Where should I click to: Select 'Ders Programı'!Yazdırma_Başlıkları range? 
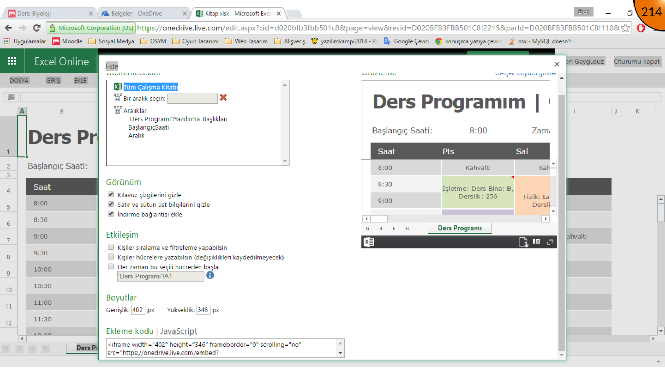[x=178, y=119]
